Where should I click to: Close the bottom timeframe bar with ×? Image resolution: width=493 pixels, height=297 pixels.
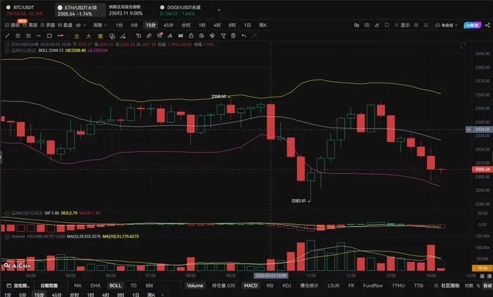click(163, 295)
